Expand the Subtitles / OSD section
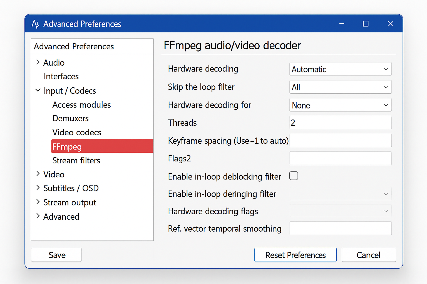This screenshot has height=284, width=427. pyautogui.click(x=38, y=188)
